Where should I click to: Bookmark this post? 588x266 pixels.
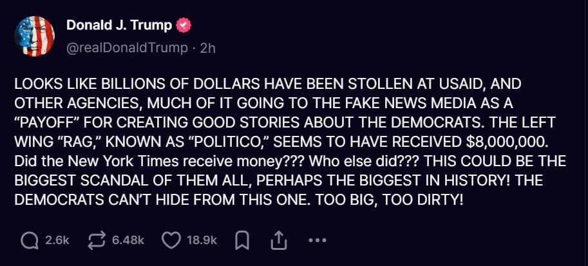pos(242,240)
